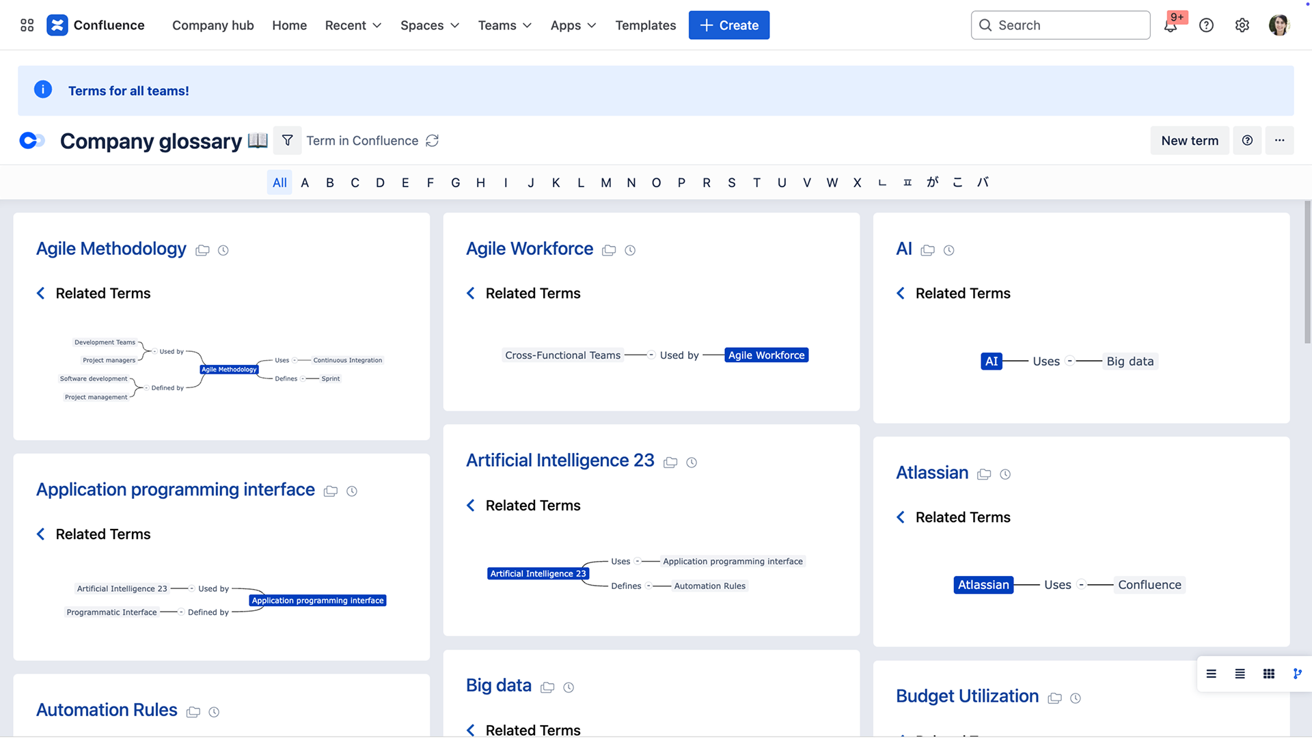This screenshot has width=1312, height=738.
Task: Select the All letter filter tab
Action: [279, 182]
